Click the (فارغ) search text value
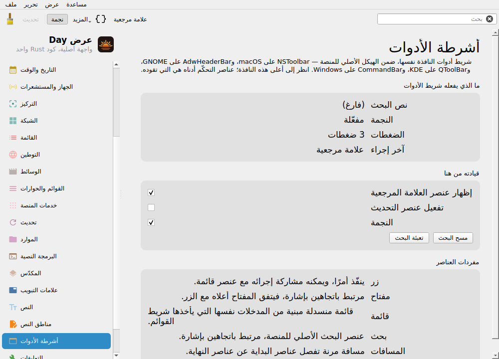 353,105
